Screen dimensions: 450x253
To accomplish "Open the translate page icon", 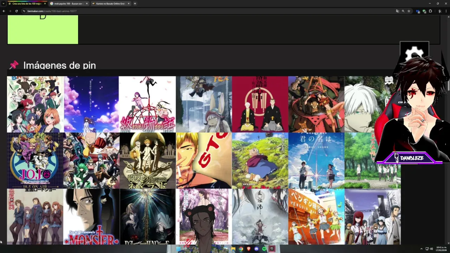I will [x=398, y=11].
